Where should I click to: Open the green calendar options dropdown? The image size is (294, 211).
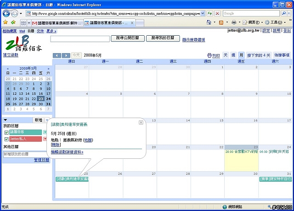(45, 132)
